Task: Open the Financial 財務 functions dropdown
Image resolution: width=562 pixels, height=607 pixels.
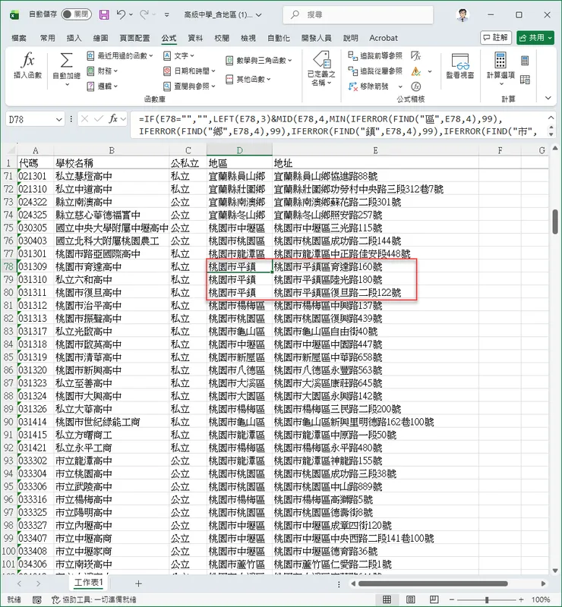Action: 103,71
